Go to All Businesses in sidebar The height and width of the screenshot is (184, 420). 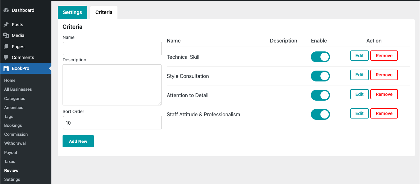click(18, 89)
